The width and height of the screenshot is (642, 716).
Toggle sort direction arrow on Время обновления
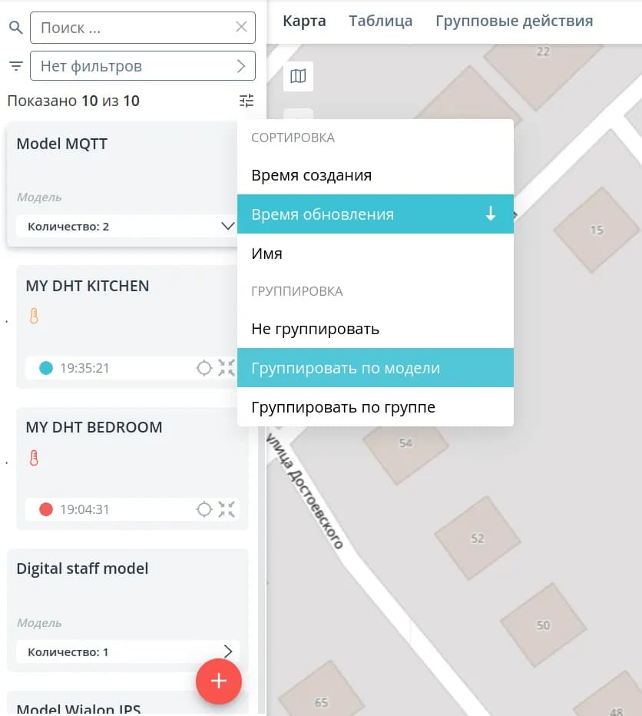(x=491, y=214)
